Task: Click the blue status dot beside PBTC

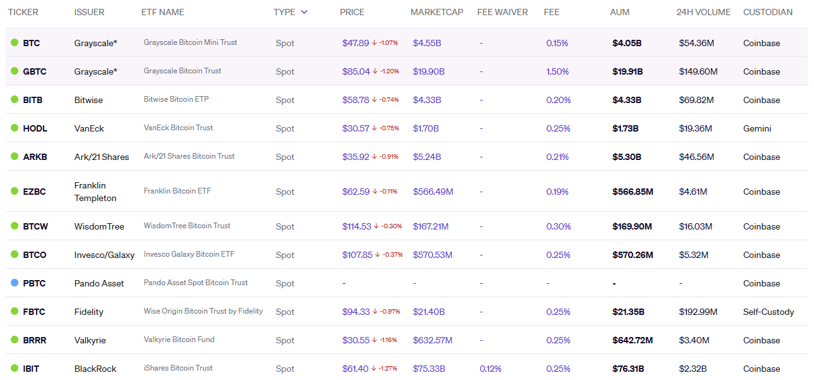Action: point(15,283)
